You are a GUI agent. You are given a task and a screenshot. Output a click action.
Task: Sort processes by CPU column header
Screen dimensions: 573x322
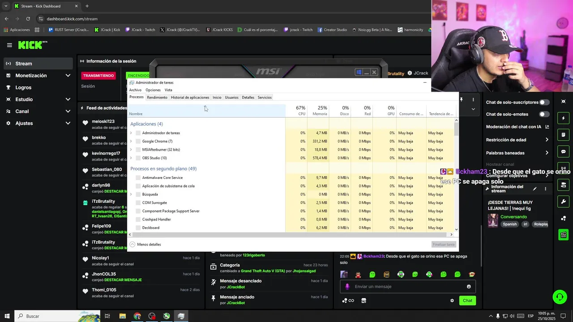point(296,110)
